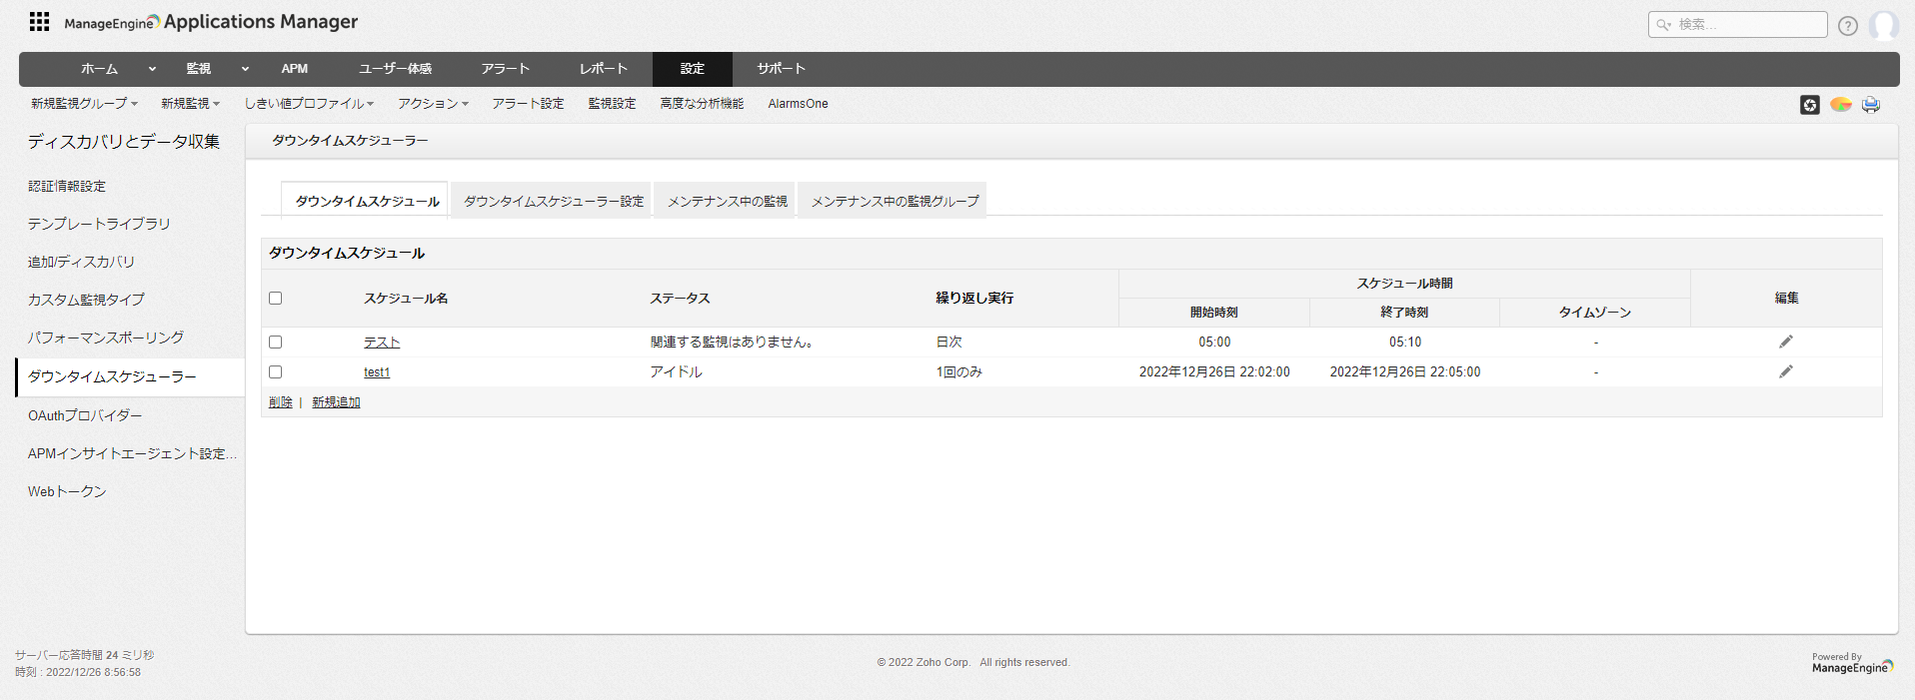Click the help question mark icon

click(1847, 26)
